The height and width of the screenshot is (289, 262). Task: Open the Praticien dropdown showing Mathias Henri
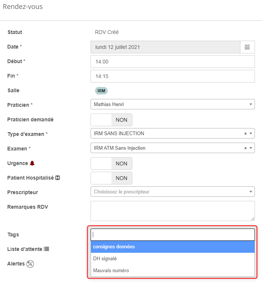(x=173, y=105)
